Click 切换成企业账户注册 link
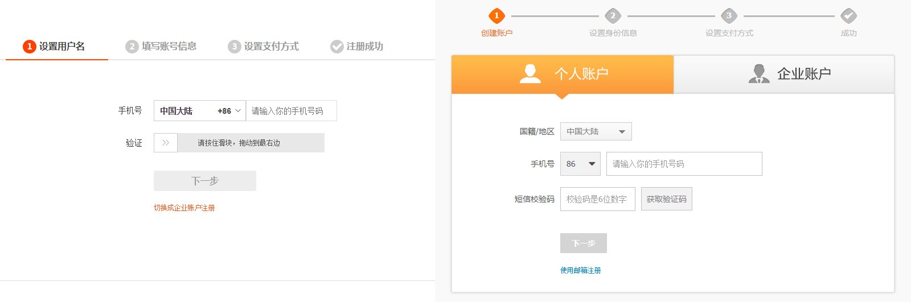Image resolution: width=911 pixels, height=302 pixels. [x=184, y=208]
